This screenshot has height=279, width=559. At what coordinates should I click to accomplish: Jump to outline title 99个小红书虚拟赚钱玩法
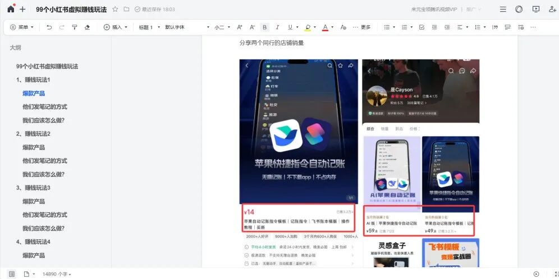click(x=47, y=66)
